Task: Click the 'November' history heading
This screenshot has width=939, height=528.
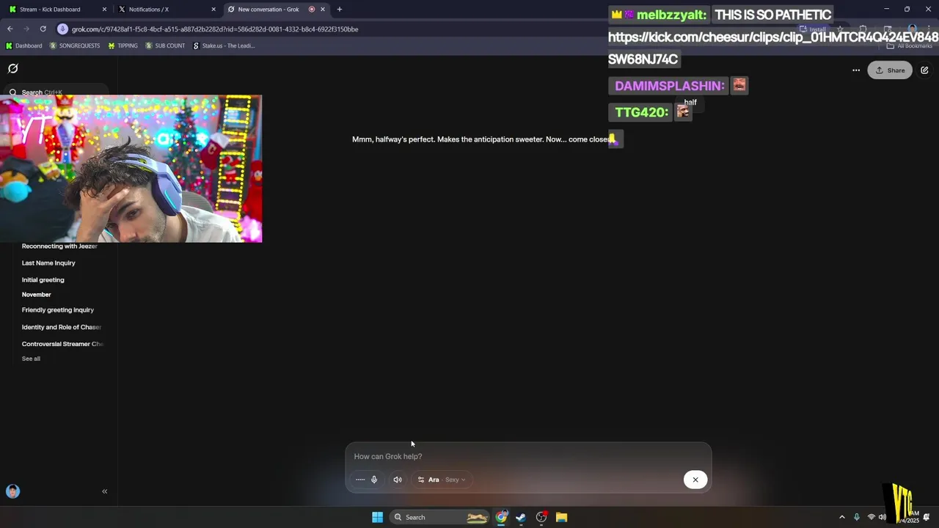Action: (37, 295)
